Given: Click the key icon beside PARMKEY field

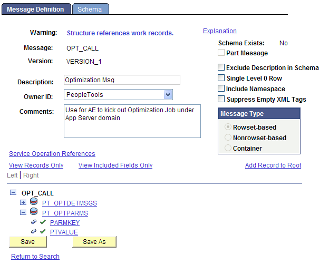Looking at the screenshot, I should click(34, 222).
